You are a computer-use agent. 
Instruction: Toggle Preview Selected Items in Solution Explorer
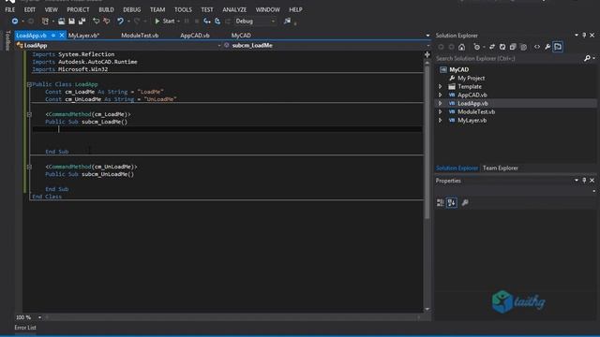pyautogui.click(x=558, y=47)
